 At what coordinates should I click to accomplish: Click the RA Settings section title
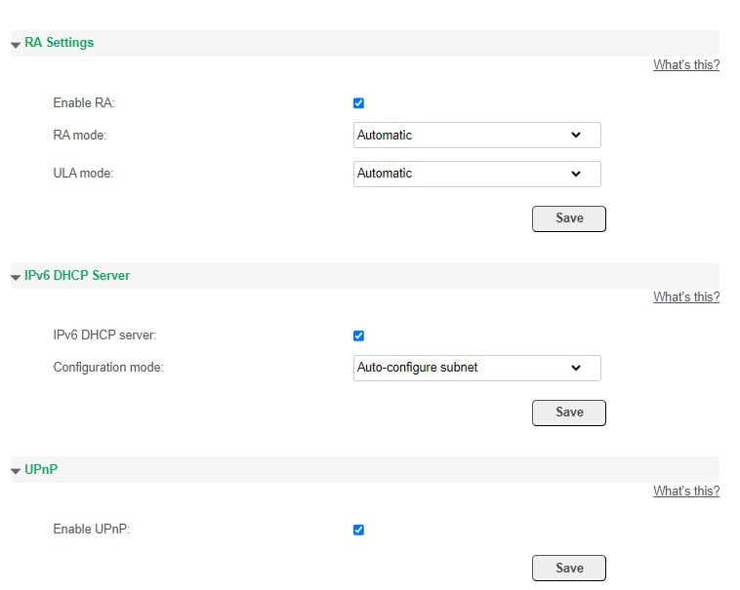[59, 42]
